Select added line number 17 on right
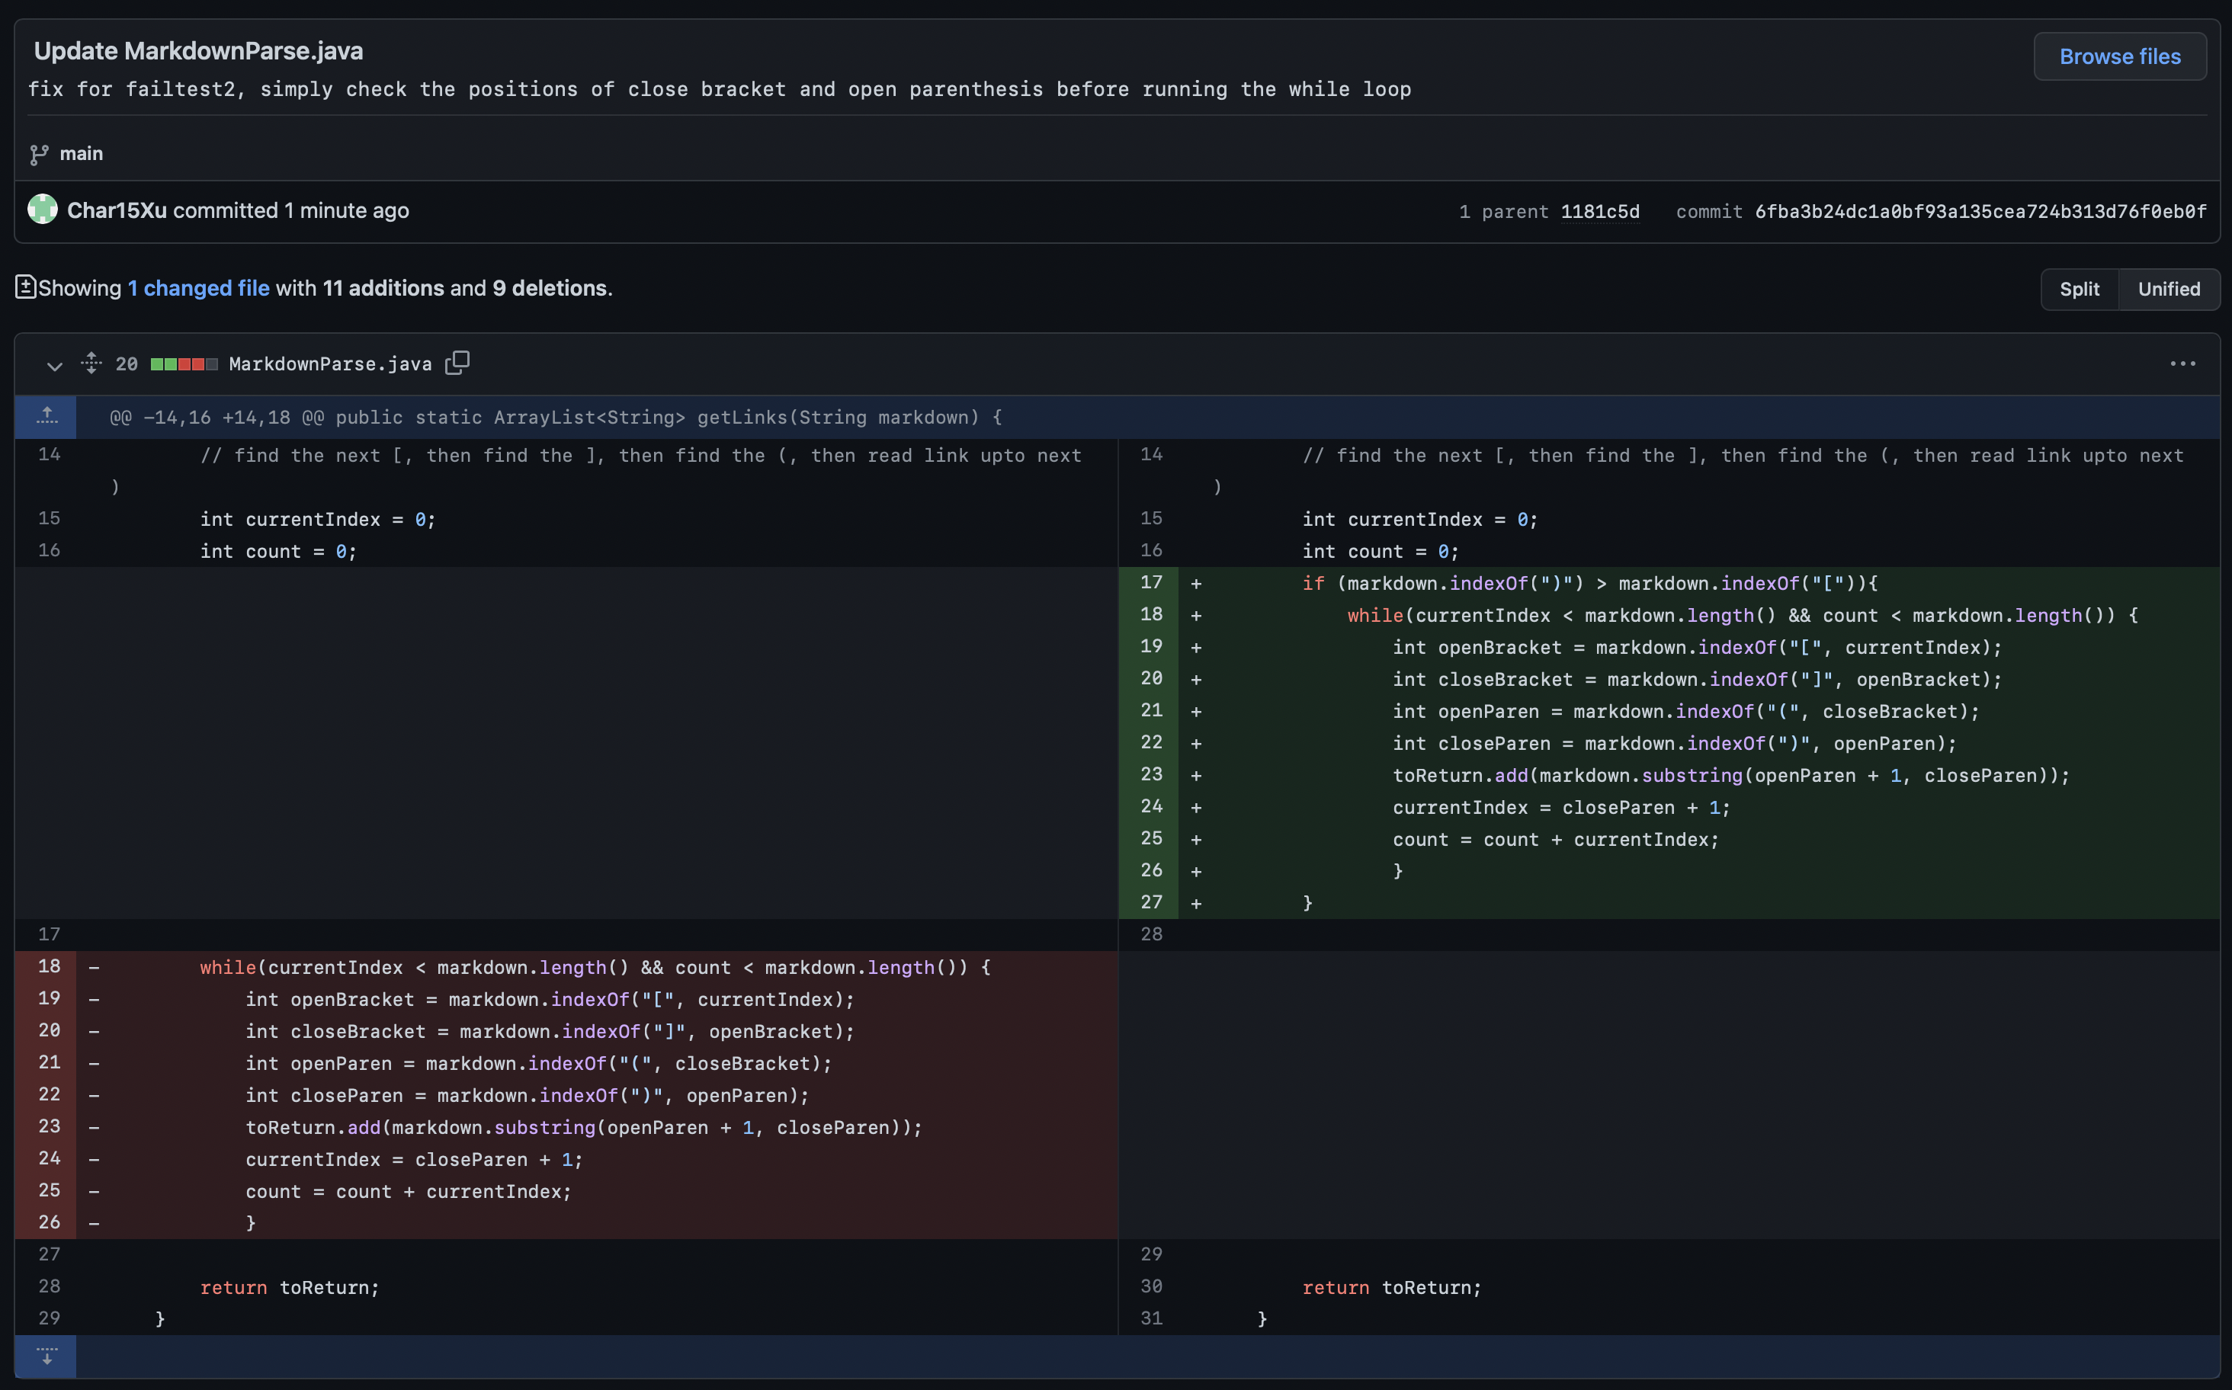This screenshot has width=2232, height=1390. click(x=1150, y=582)
